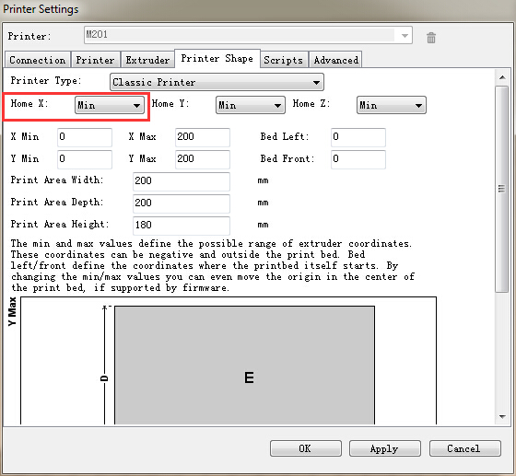Click the OK button
This screenshot has width=516, height=476.
click(305, 448)
